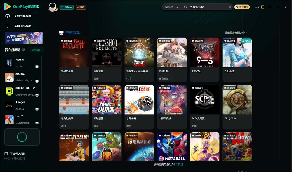This screenshot has width=292, height=172.
Task: Open the Battlecore Arena 芯球争霸 card
Action: (x=139, y=107)
